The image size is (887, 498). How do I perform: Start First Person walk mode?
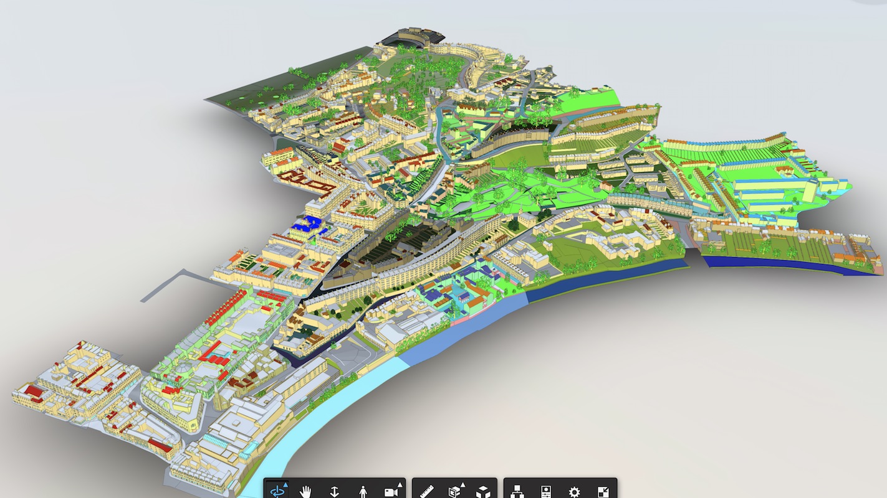(363, 491)
